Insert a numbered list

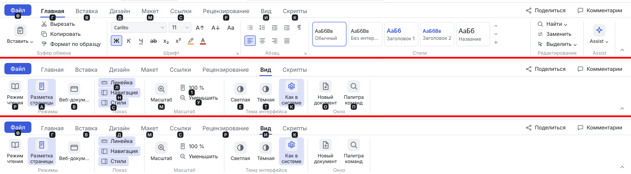coord(262,28)
